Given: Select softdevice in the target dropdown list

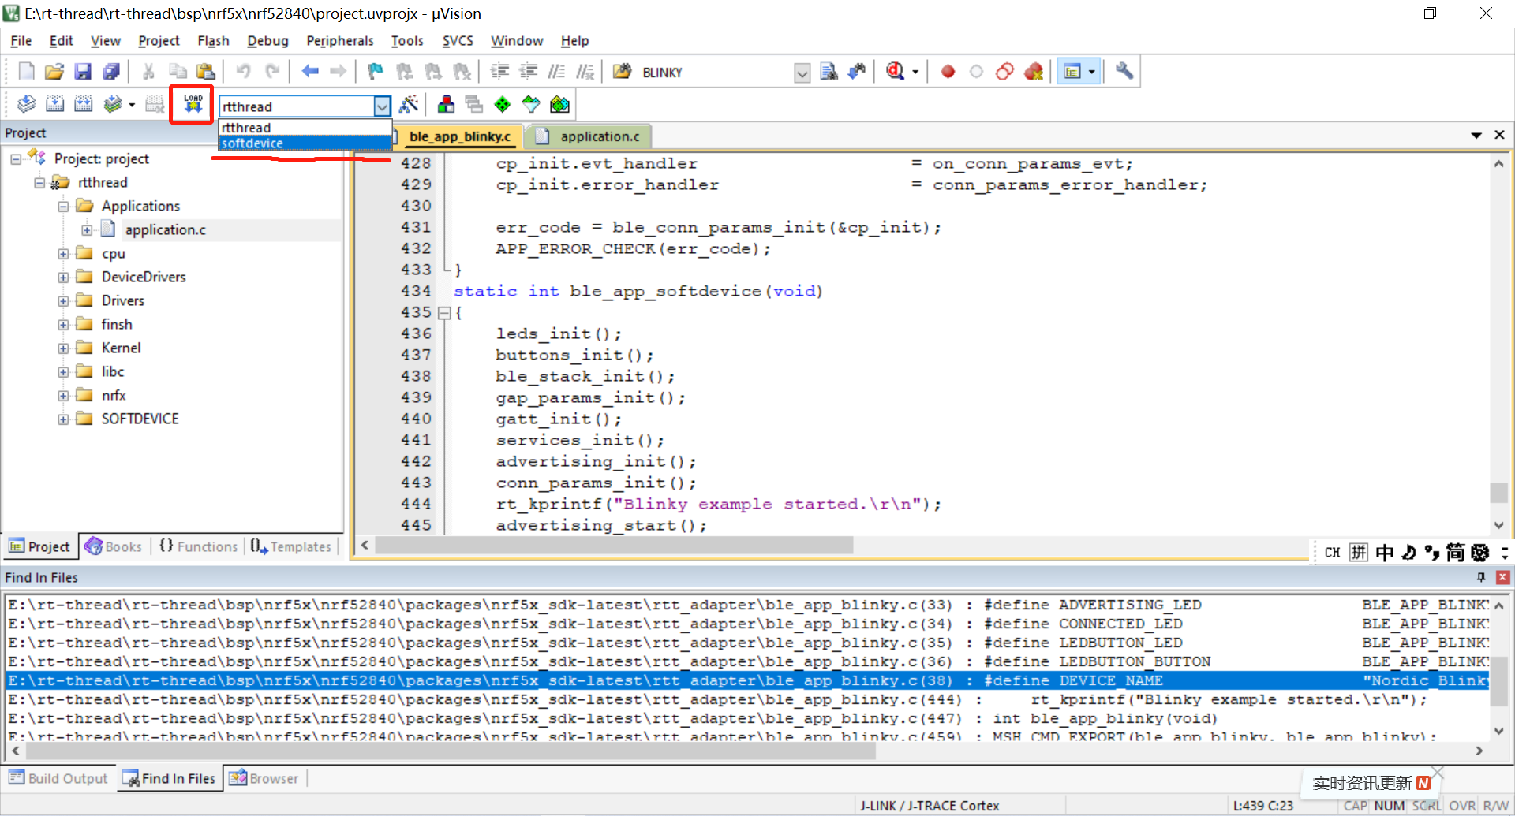Looking at the screenshot, I should coord(305,143).
